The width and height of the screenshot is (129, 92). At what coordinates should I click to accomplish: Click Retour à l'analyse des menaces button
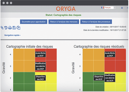click(64, 22)
